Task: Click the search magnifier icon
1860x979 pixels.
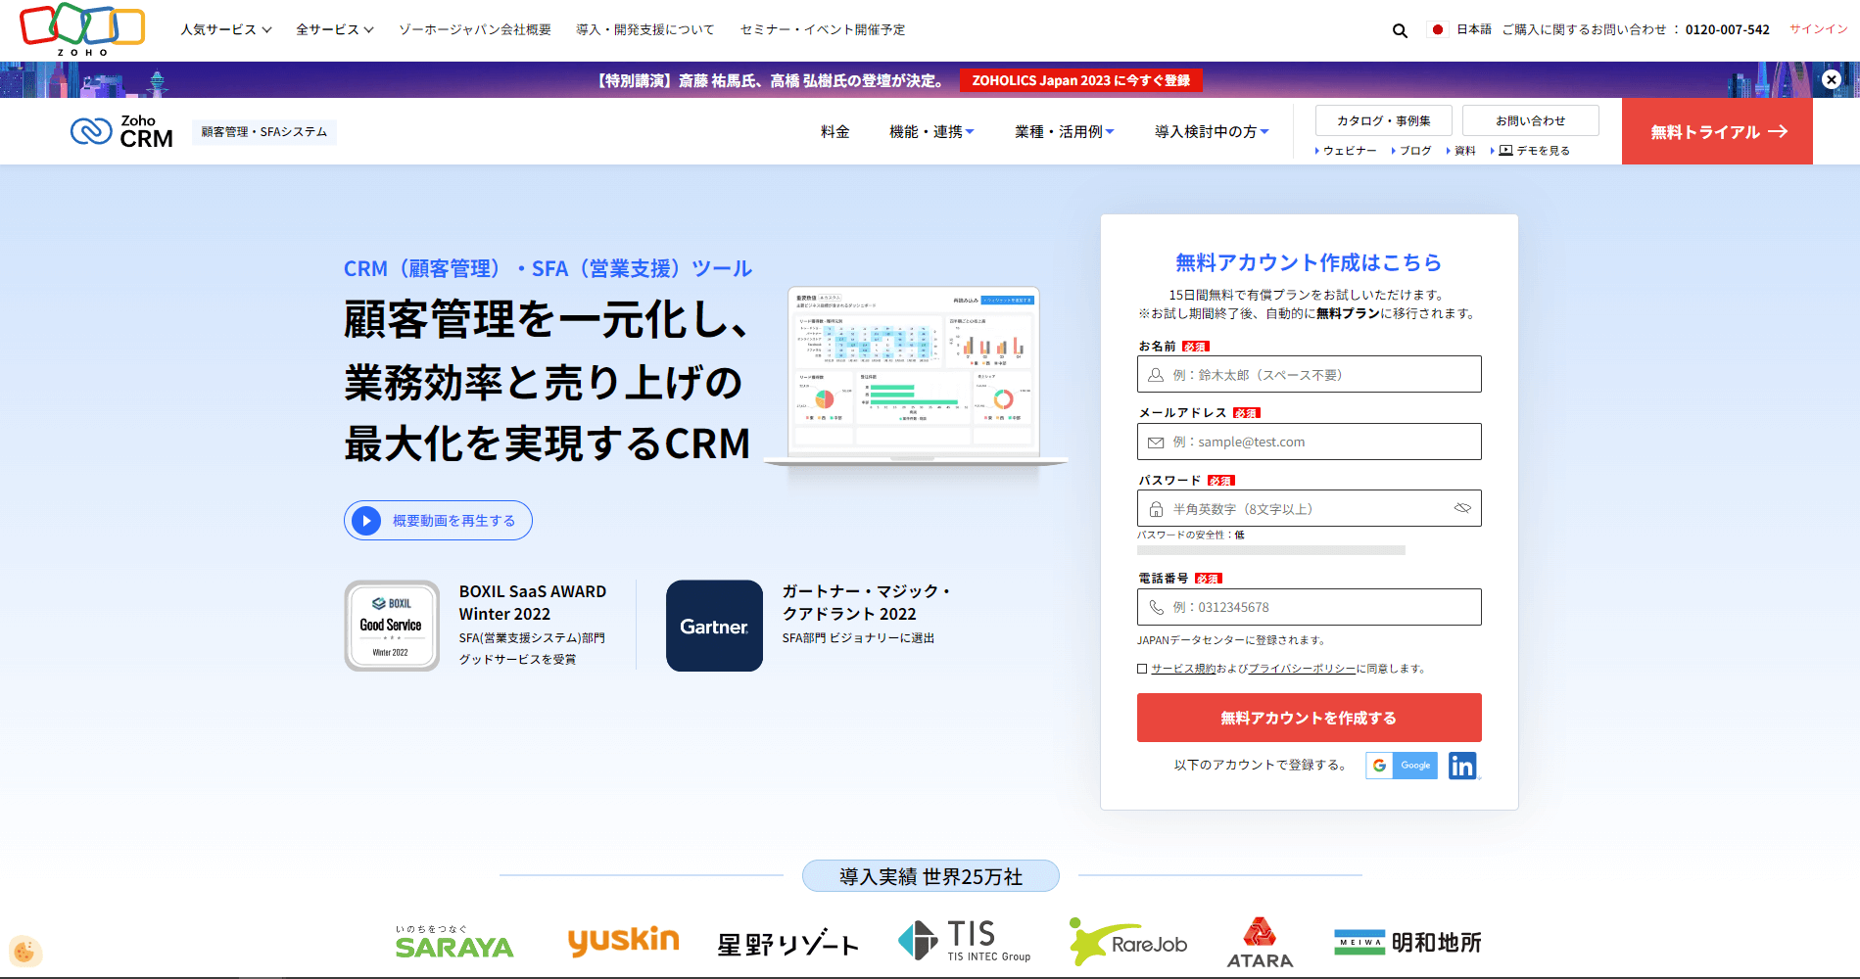Action: click(x=1400, y=30)
